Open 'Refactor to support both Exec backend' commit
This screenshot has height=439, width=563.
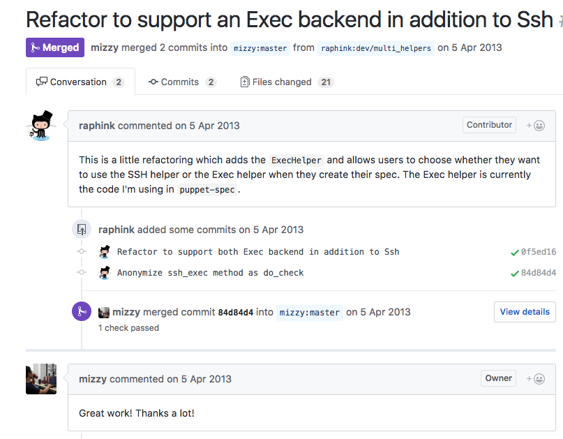pyautogui.click(x=258, y=252)
